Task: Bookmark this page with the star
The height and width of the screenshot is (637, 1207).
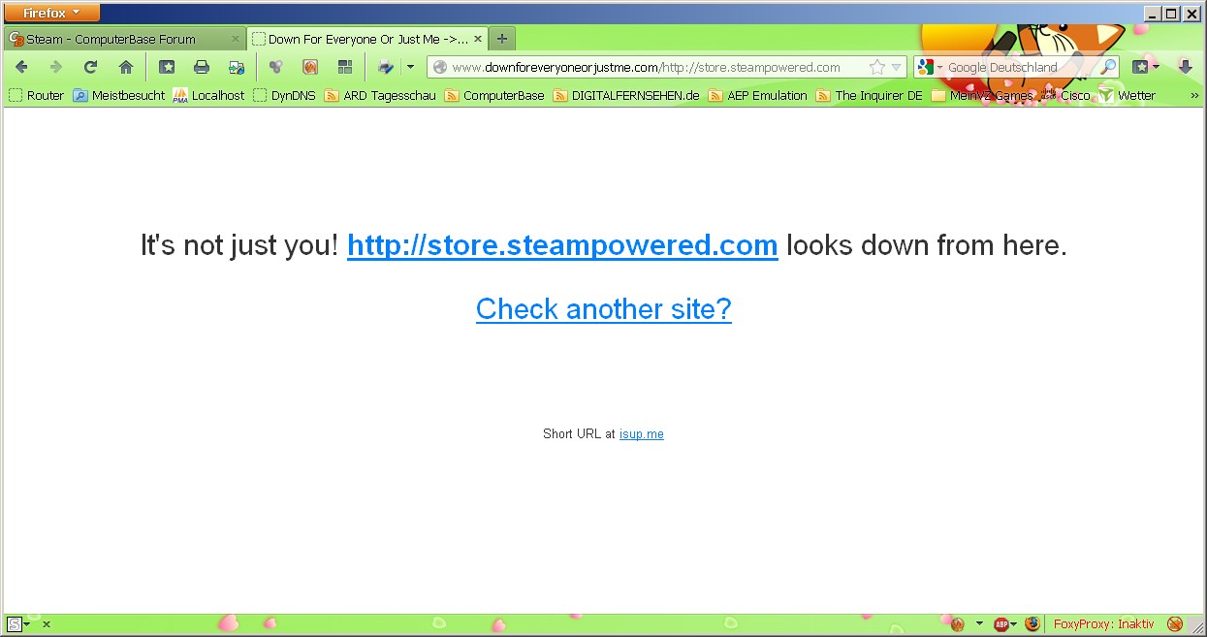Action: [876, 67]
